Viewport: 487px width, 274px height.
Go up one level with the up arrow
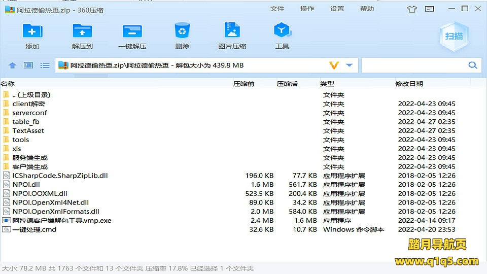(13, 65)
